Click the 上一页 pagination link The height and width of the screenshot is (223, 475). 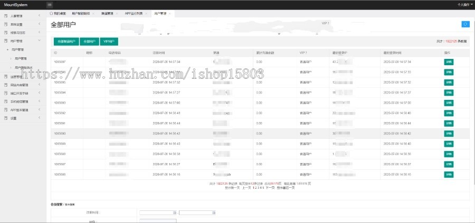[246, 188]
